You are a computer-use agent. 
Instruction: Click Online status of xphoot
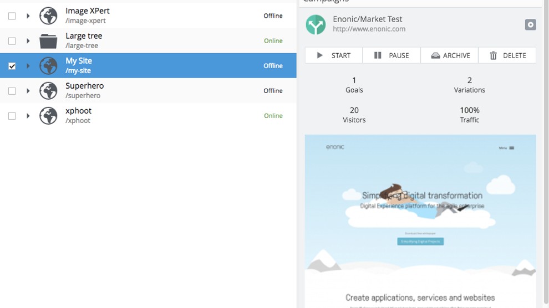(273, 116)
